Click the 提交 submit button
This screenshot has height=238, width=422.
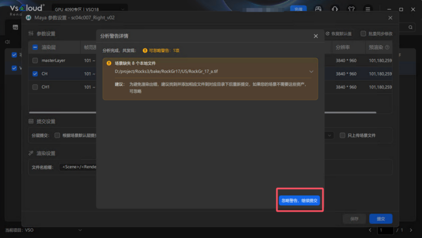click(380, 219)
